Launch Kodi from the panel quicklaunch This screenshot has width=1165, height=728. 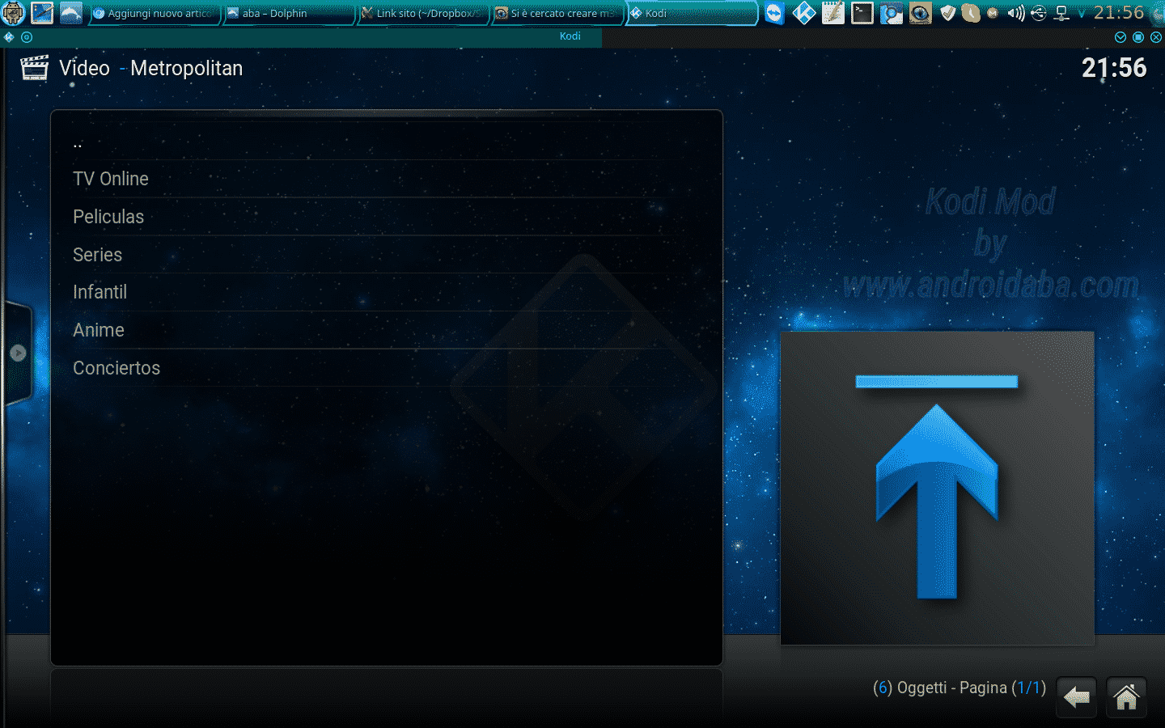(803, 13)
